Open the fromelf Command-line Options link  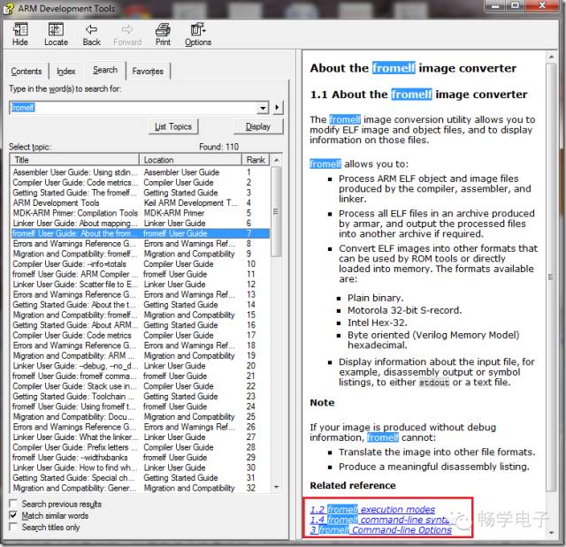pos(381,529)
